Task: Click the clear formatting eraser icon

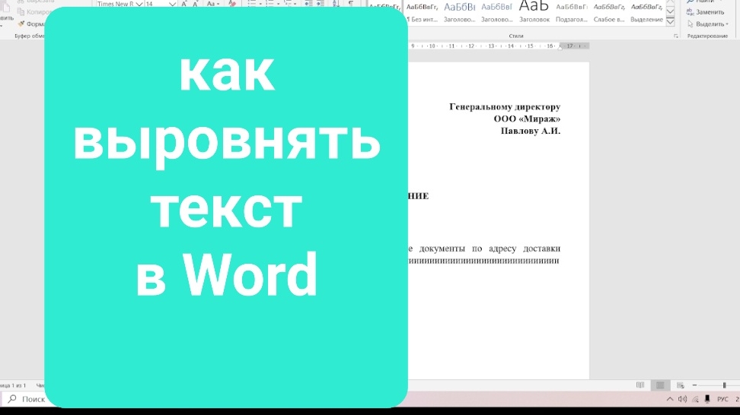Action: click(x=231, y=4)
